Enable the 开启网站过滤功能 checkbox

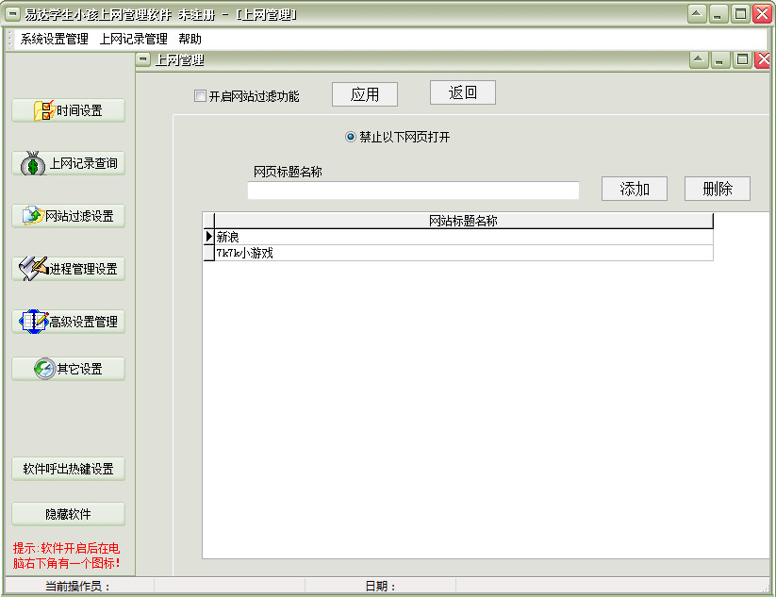click(x=200, y=95)
